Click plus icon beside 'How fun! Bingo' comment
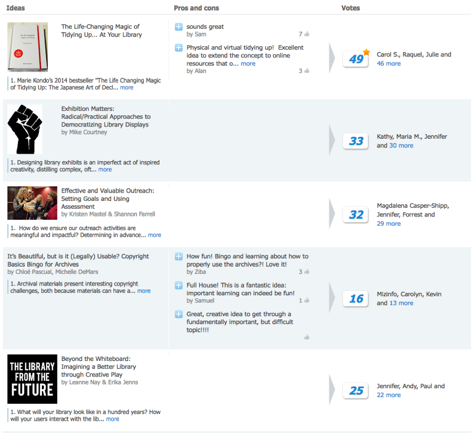 (179, 256)
